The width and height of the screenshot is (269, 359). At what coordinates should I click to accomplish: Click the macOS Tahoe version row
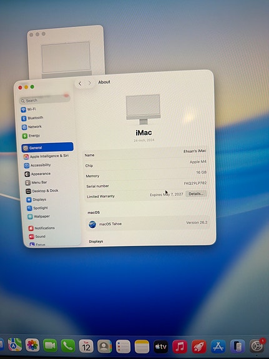(147, 224)
